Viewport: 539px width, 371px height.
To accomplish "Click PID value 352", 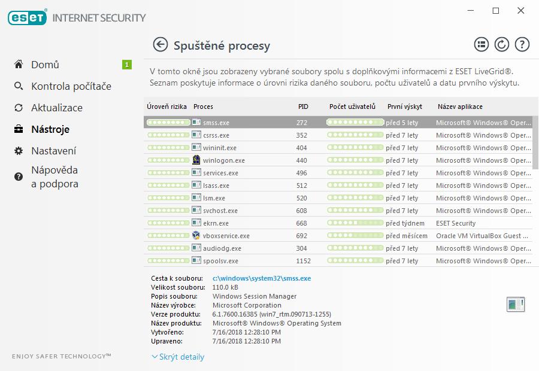I will tap(301, 135).
